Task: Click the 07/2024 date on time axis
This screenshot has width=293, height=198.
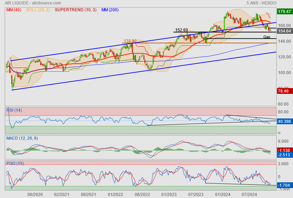Action: pyautogui.click(x=249, y=195)
